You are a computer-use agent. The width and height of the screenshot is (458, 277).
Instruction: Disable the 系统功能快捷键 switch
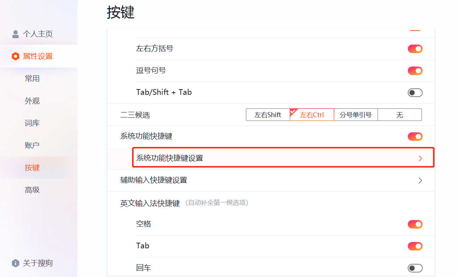[x=415, y=136]
